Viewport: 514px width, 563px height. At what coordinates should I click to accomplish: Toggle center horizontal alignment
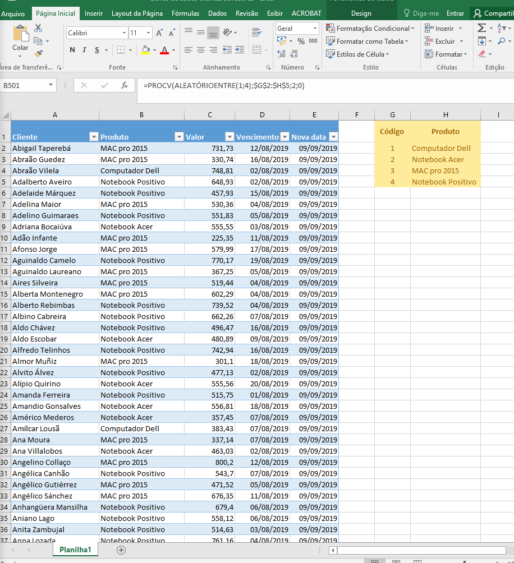(201, 50)
